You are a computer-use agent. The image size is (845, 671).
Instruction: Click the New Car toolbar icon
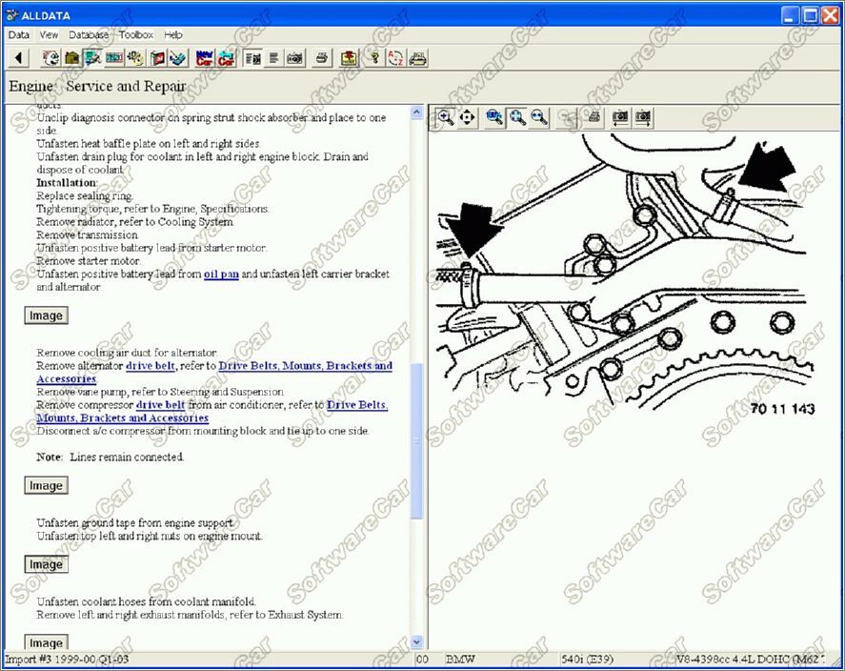204,58
